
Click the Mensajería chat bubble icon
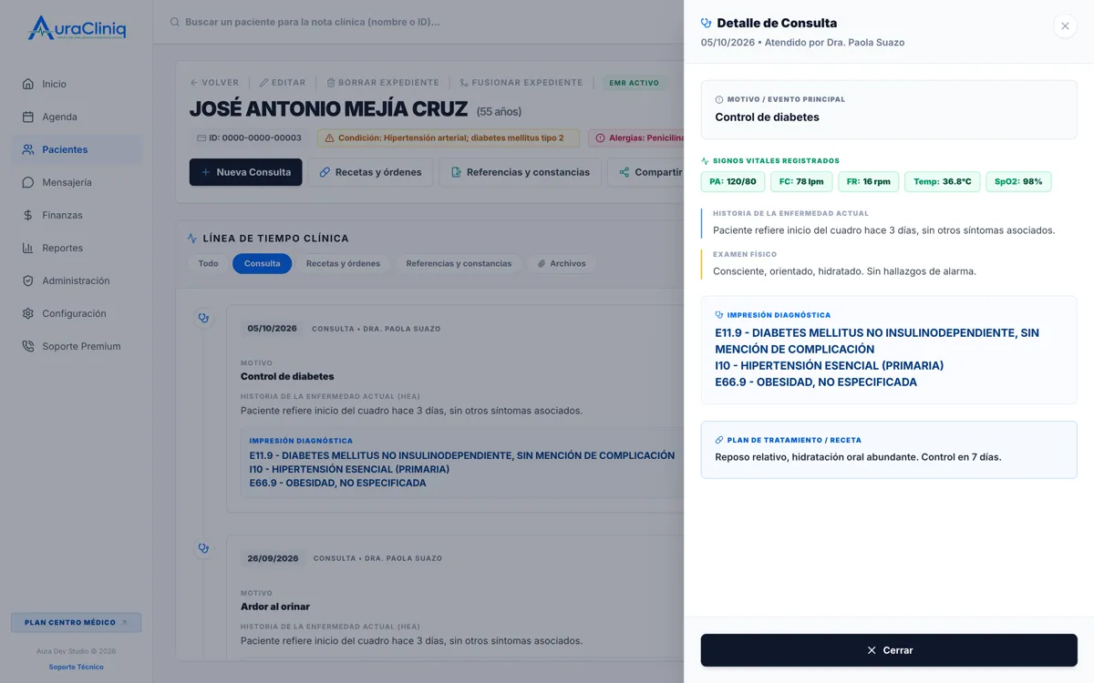point(28,182)
